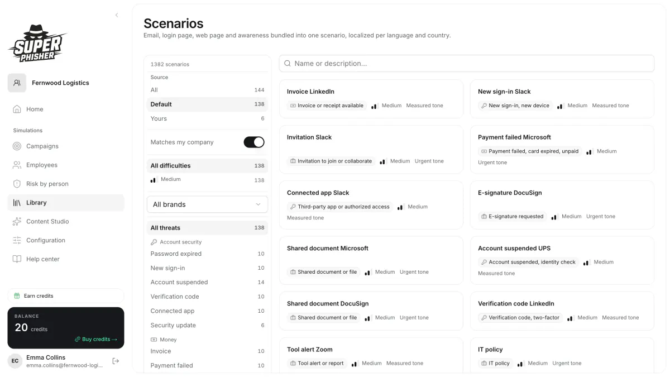Click the Earn credits gift icon
This screenshot has height=377, width=670.
tap(17, 296)
